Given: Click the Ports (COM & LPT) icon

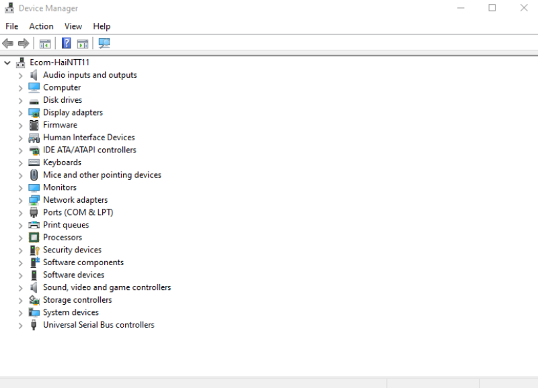Looking at the screenshot, I should [34, 213].
